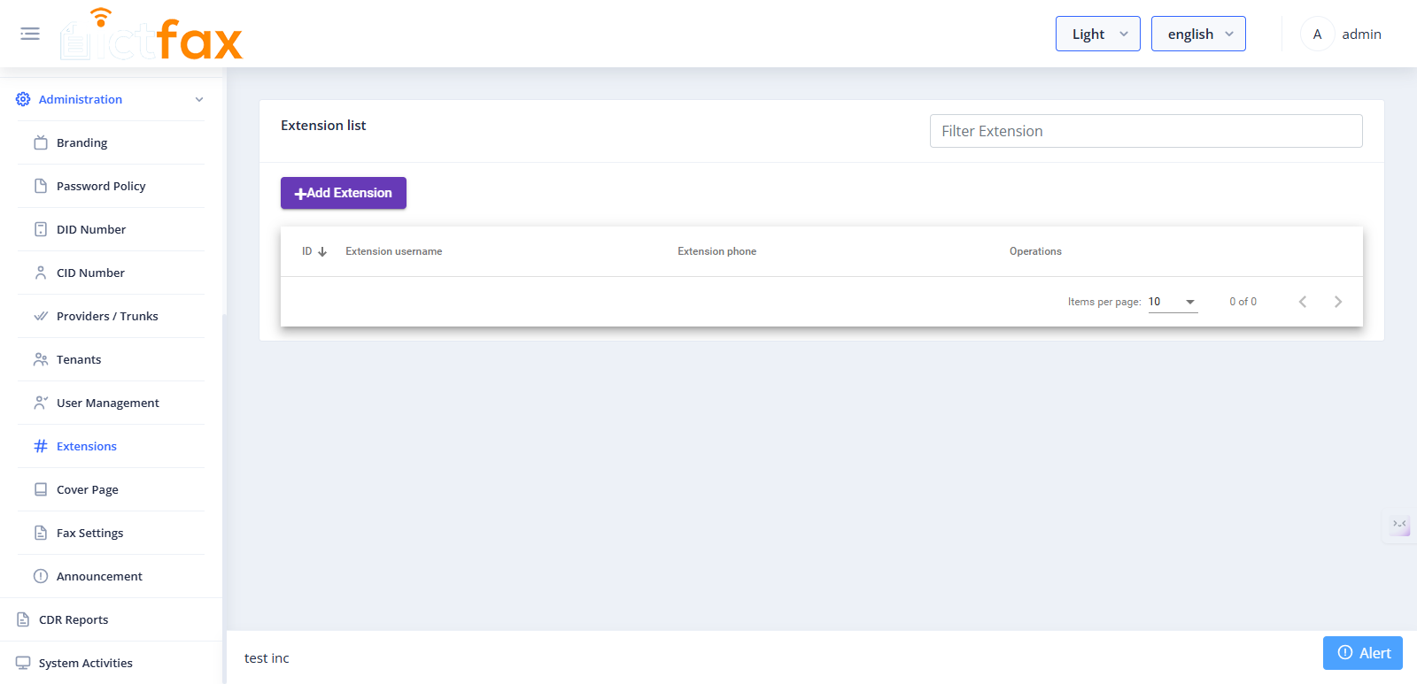Click the admin avatar circle
Image resolution: width=1417 pixels, height=684 pixels.
coord(1317,35)
